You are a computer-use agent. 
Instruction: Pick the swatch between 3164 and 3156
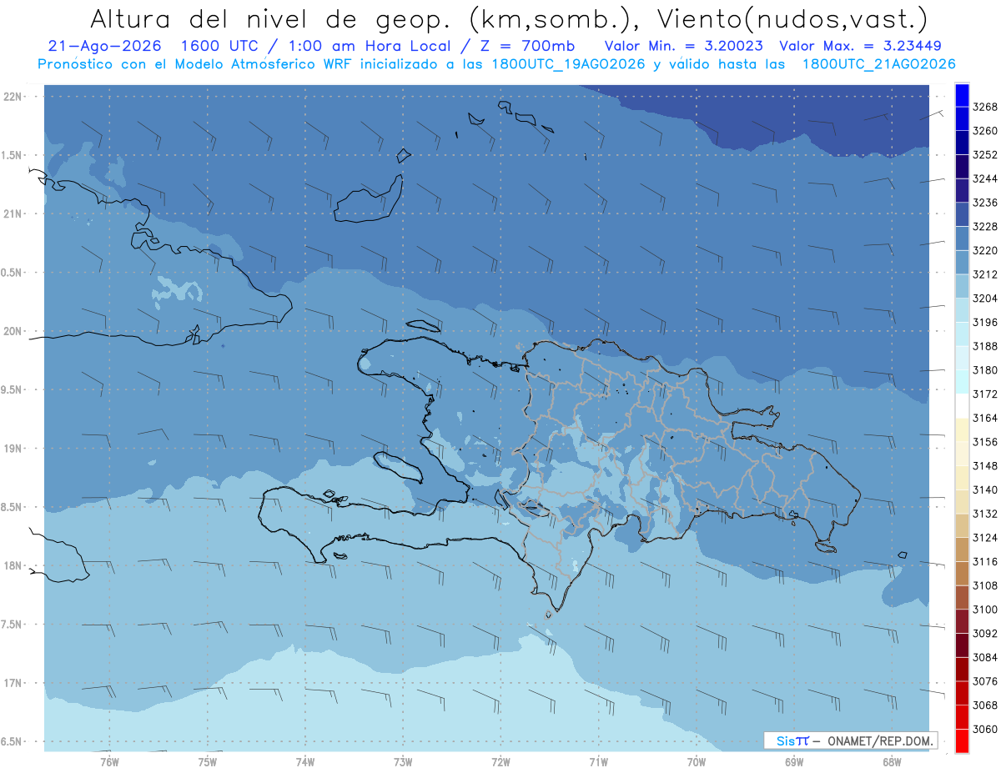pyautogui.click(x=962, y=429)
